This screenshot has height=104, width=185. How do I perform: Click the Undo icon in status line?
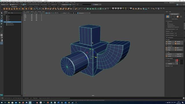[x=15, y=5]
